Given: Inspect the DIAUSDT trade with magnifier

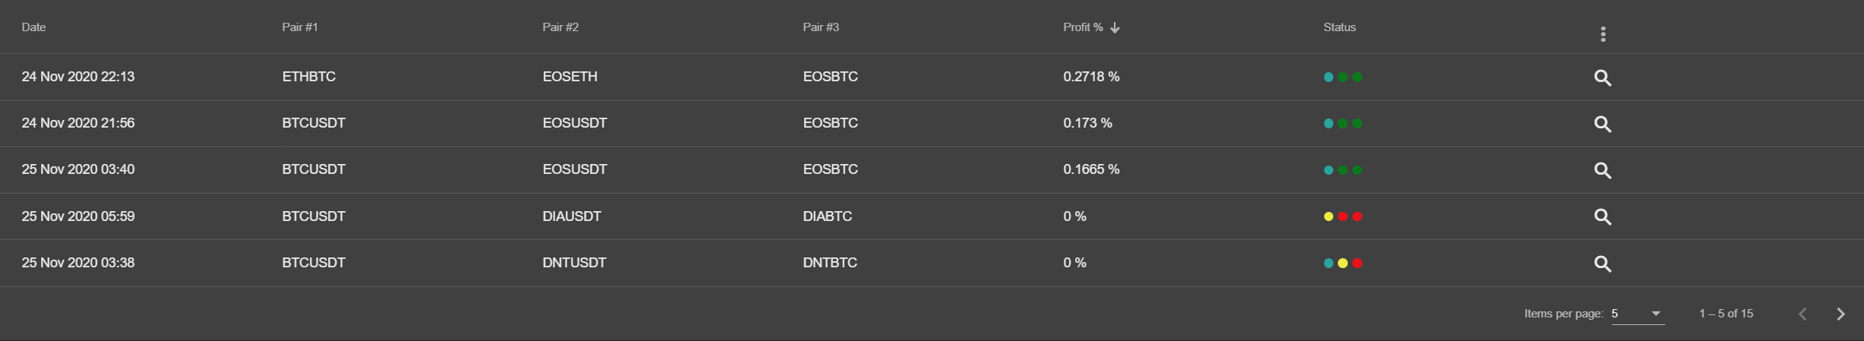Looking at the screenshot, I should pyautogui.click(x=1602, y=216).
